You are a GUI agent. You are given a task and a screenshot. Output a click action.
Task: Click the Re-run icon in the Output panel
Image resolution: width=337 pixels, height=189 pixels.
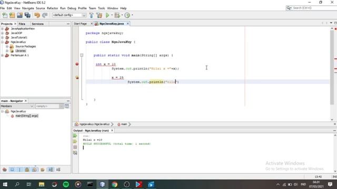point(75,136)
